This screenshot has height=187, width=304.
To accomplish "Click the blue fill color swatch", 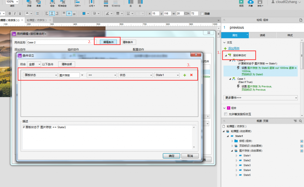I will [84, 13].
